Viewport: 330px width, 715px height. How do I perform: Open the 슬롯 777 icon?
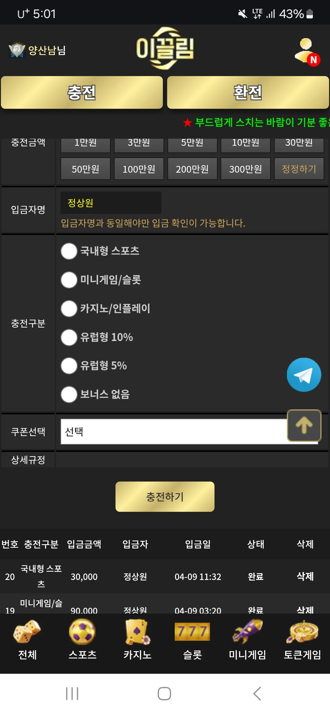pos(192,631)
